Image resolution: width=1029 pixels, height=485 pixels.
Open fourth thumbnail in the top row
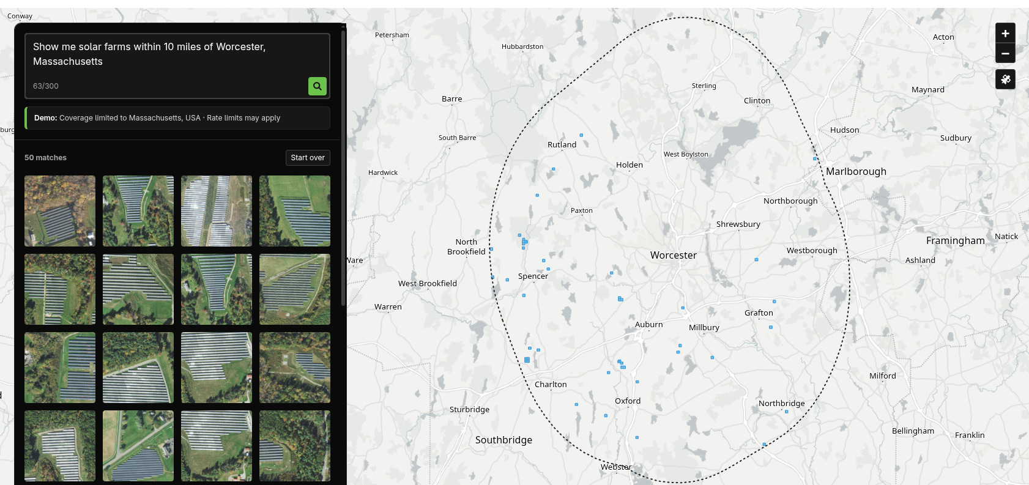(x=295, y=211)
